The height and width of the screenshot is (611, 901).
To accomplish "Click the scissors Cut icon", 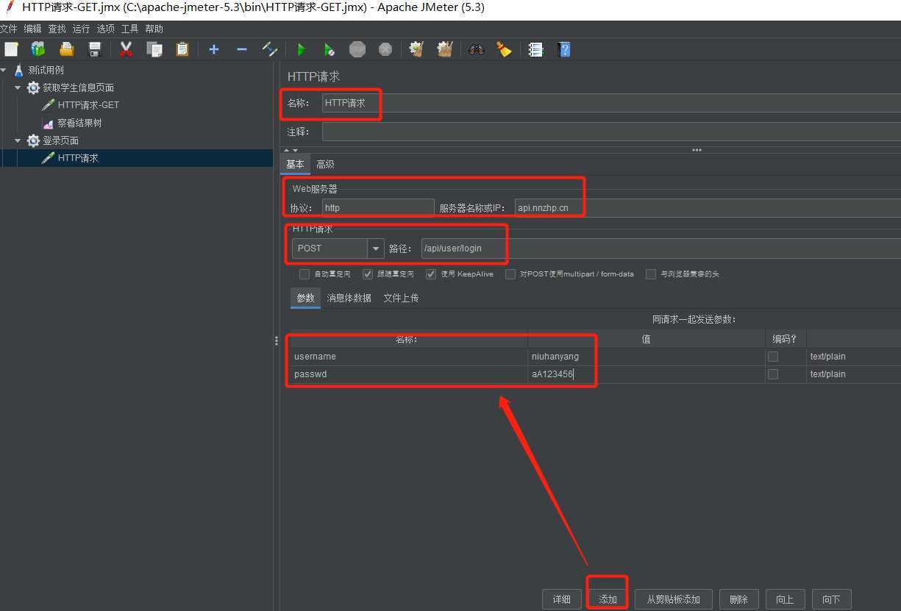I will tap(126, 50).
